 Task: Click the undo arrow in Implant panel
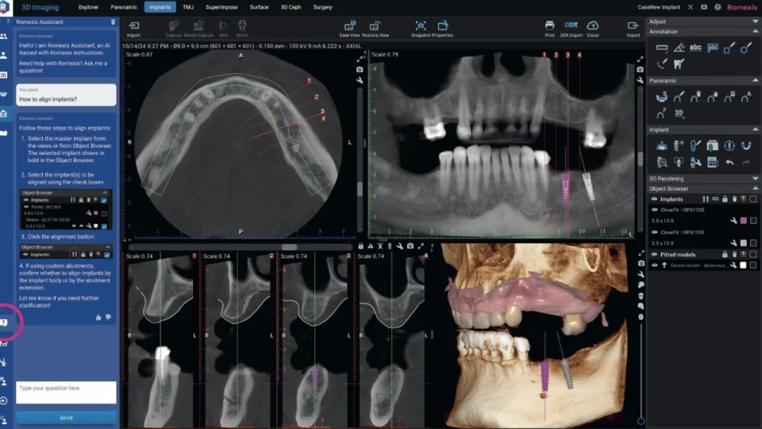(x=729, y=162)
